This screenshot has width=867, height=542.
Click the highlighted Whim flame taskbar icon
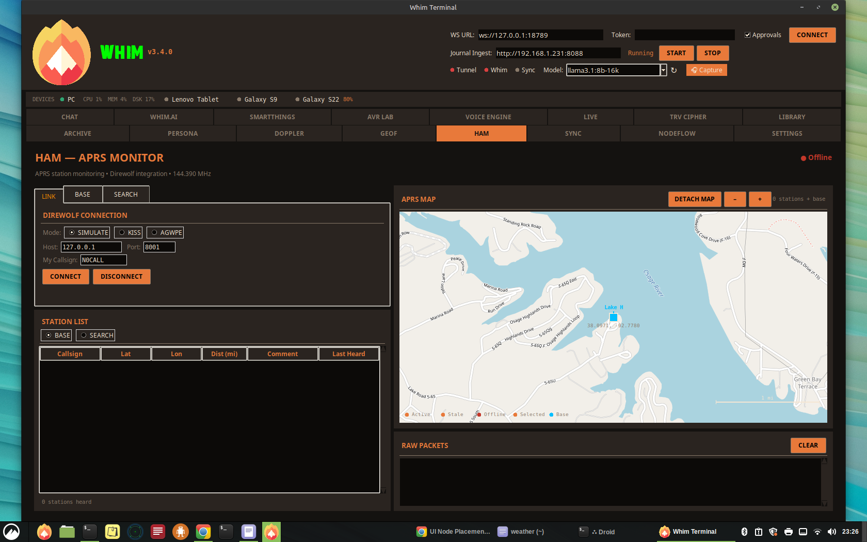pyautogui.click(x=271, y=532)
